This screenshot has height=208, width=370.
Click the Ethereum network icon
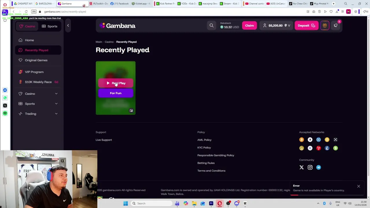[310, 140]
